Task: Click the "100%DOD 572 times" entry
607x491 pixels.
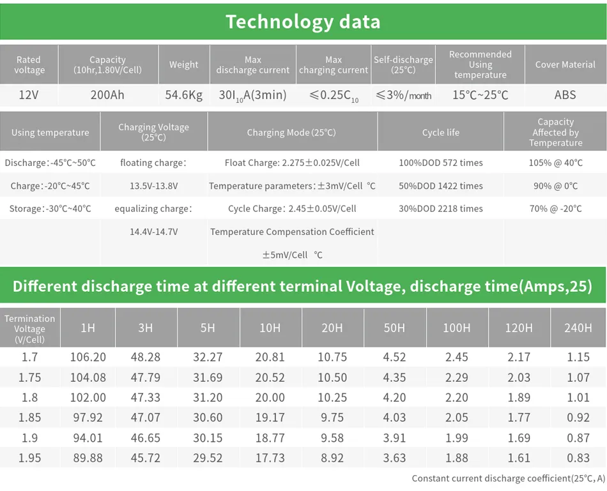Action: 440,163
